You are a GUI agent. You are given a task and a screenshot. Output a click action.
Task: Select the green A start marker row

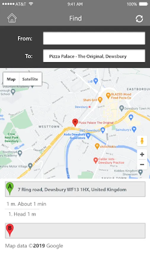pyautogui.click(x=75, y=189)
